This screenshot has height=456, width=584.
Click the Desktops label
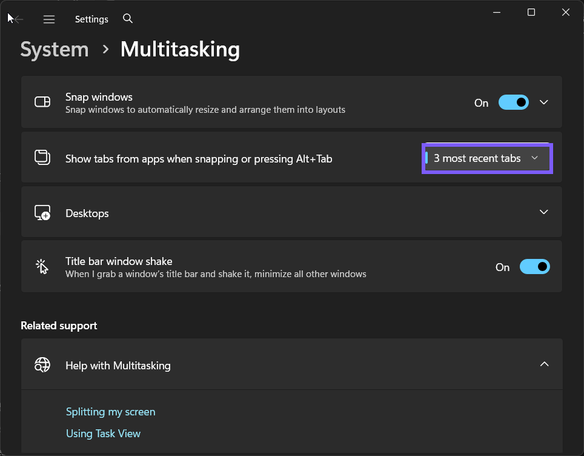(x=87, y=213)
